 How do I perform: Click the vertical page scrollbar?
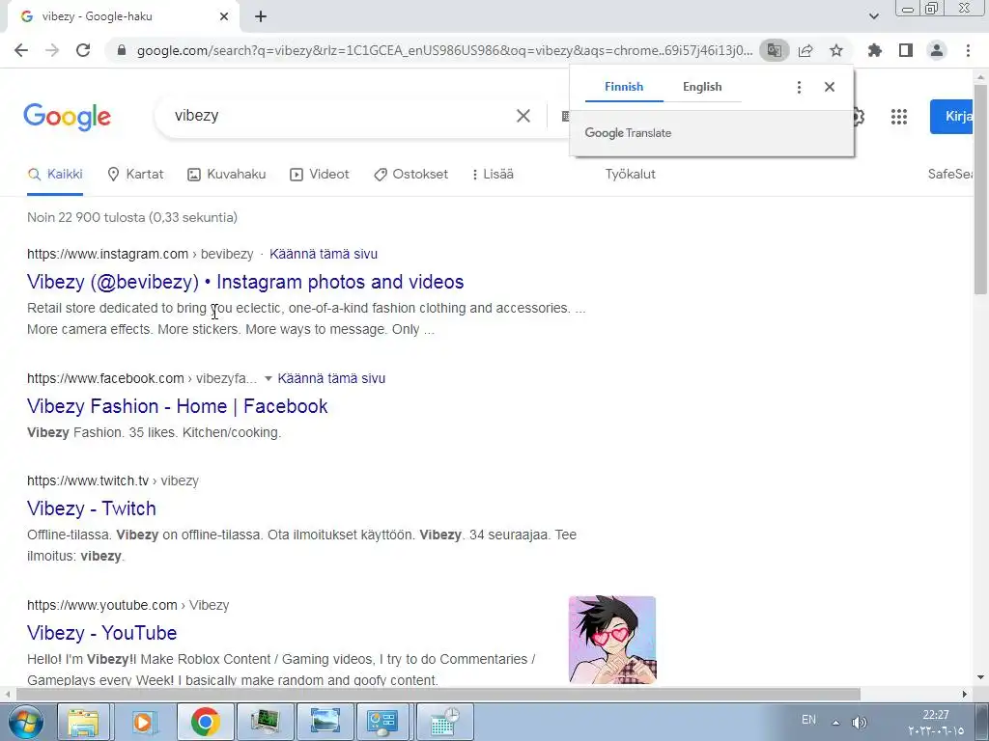tap(981, 189)
